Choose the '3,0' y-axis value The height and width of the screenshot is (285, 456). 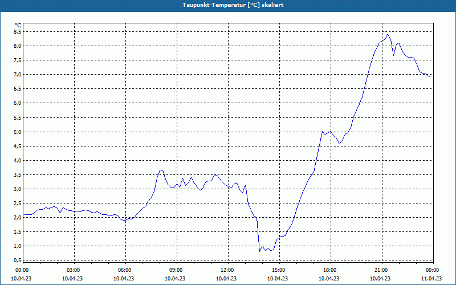pos(18,189)
